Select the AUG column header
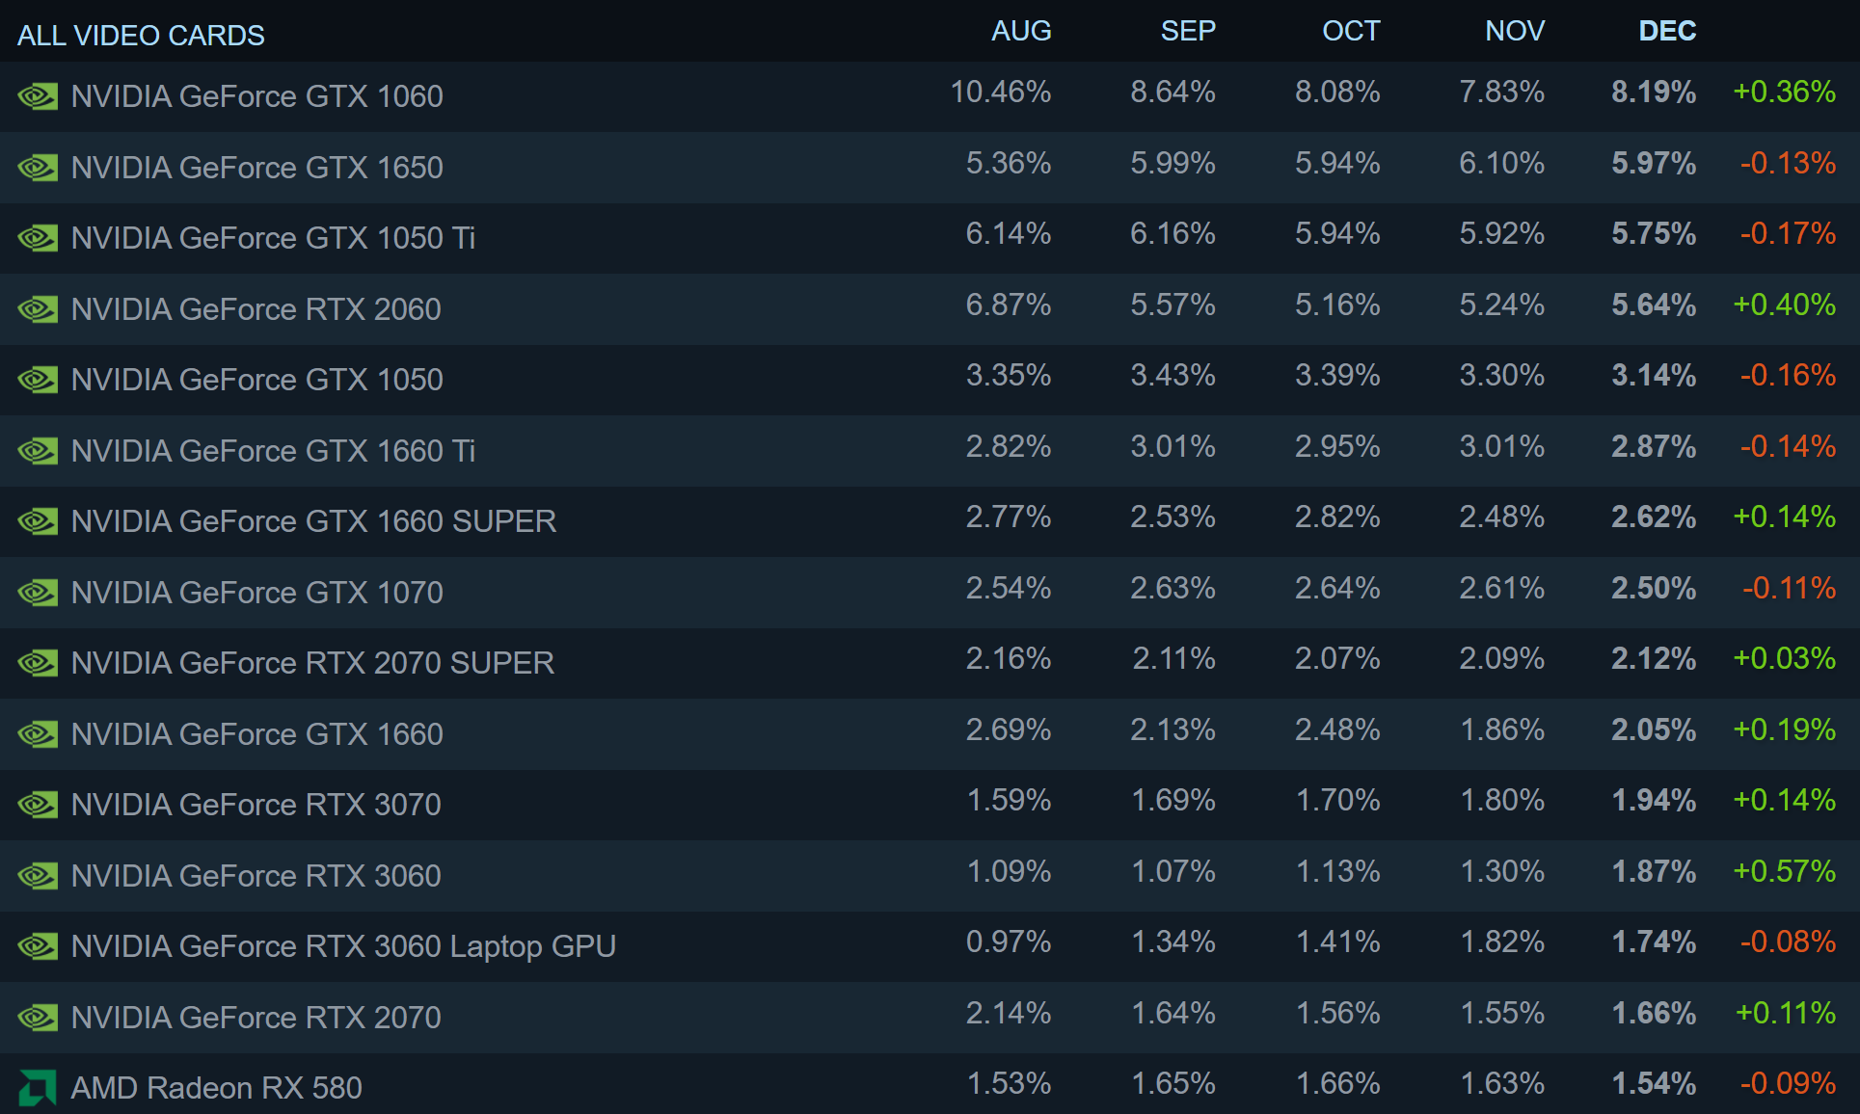The image size is (1860, 1114). pyautogui.click(x=1021, y=31)
